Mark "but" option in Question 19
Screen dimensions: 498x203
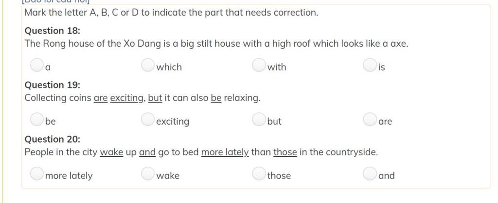(259, 119)
